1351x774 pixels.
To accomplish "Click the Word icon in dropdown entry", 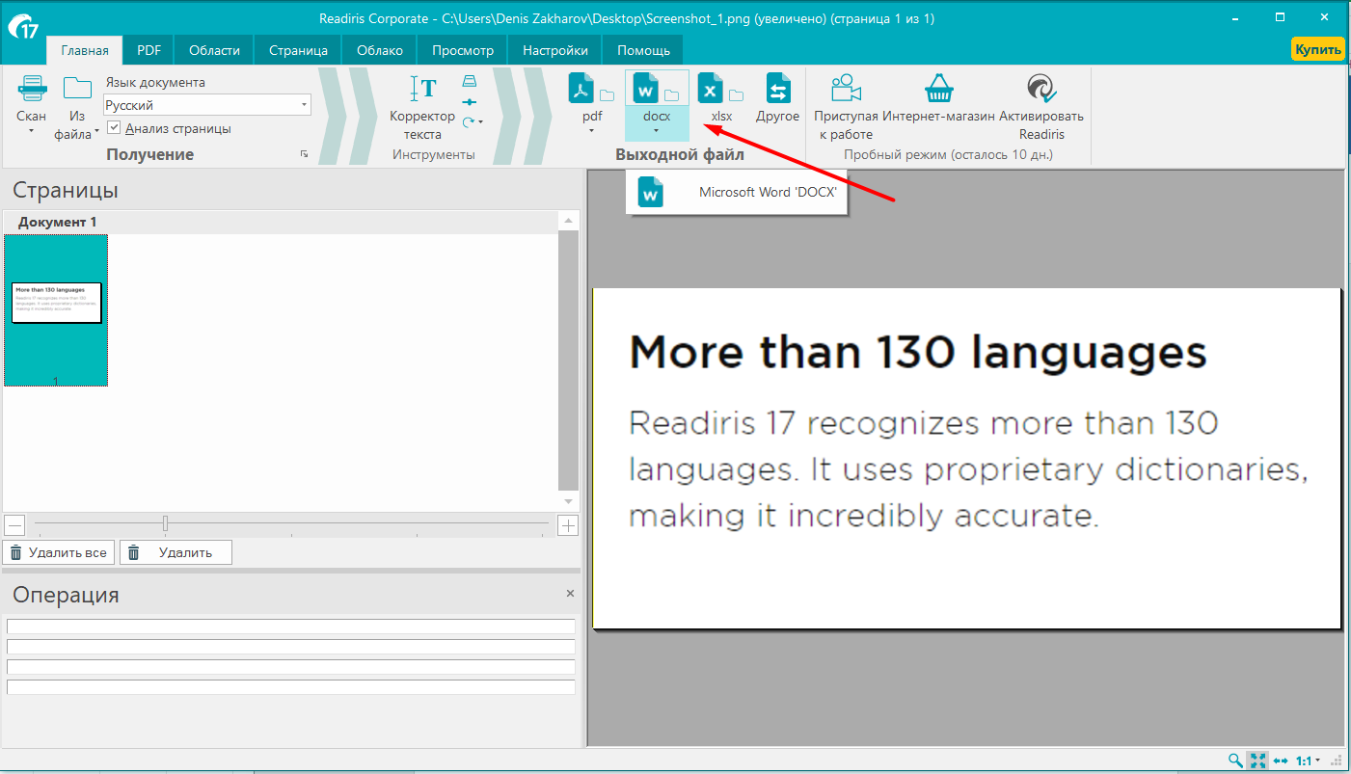I will [652, 192].
